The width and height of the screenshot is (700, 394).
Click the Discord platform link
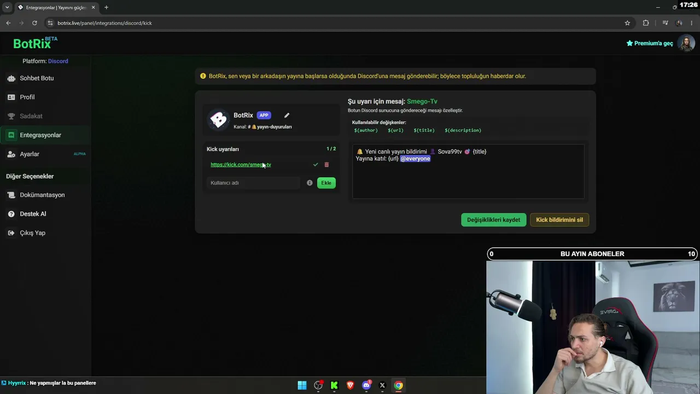tap(58, 61)
